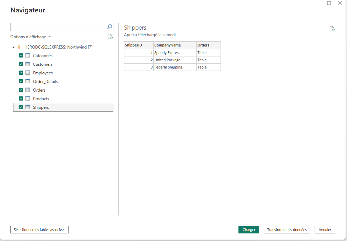Click the Employees table icon
Image resolution: width=347 pixels, height=241 pixels.
click(28, 73)
